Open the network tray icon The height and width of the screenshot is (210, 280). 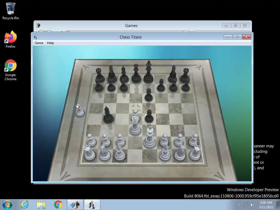pyautogui.click(x=246, y=205)
